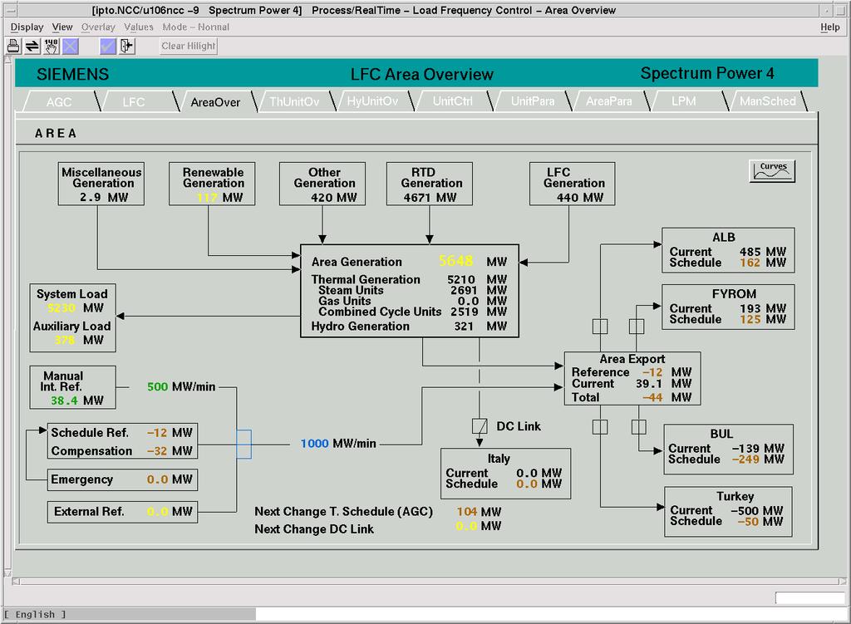Switch to the AGC tab
This screenshot has height=624, width=851.
pos(59,101)
